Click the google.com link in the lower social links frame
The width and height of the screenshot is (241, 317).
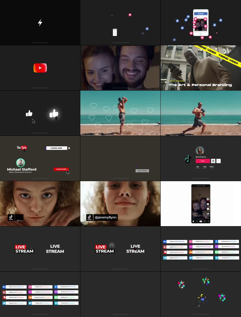(x=16, y=292)
